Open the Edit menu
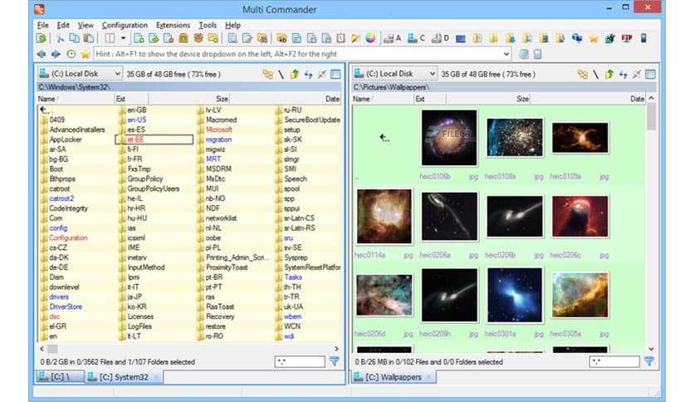694x402 pixels. 63,25
